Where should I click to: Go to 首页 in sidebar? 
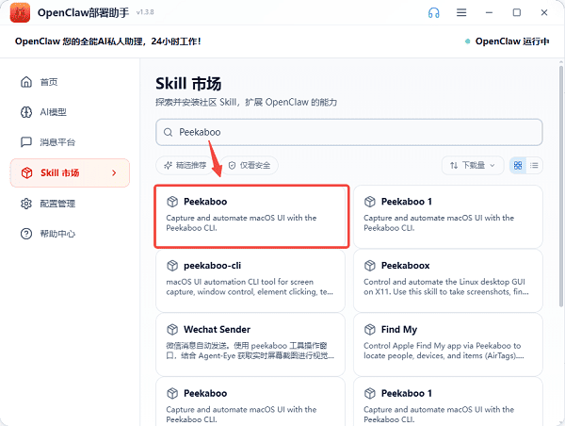point(70,82)
